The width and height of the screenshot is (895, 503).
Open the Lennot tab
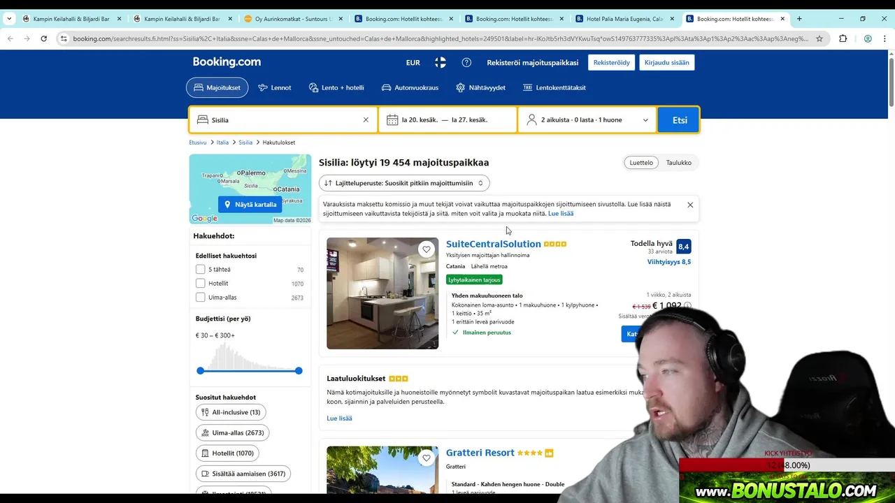(274, 88)
